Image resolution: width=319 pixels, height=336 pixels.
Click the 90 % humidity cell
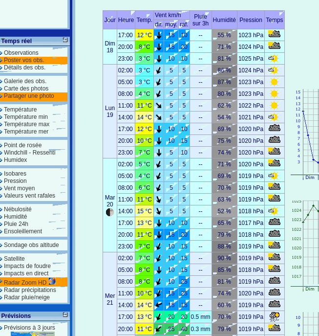pos(224,258)
